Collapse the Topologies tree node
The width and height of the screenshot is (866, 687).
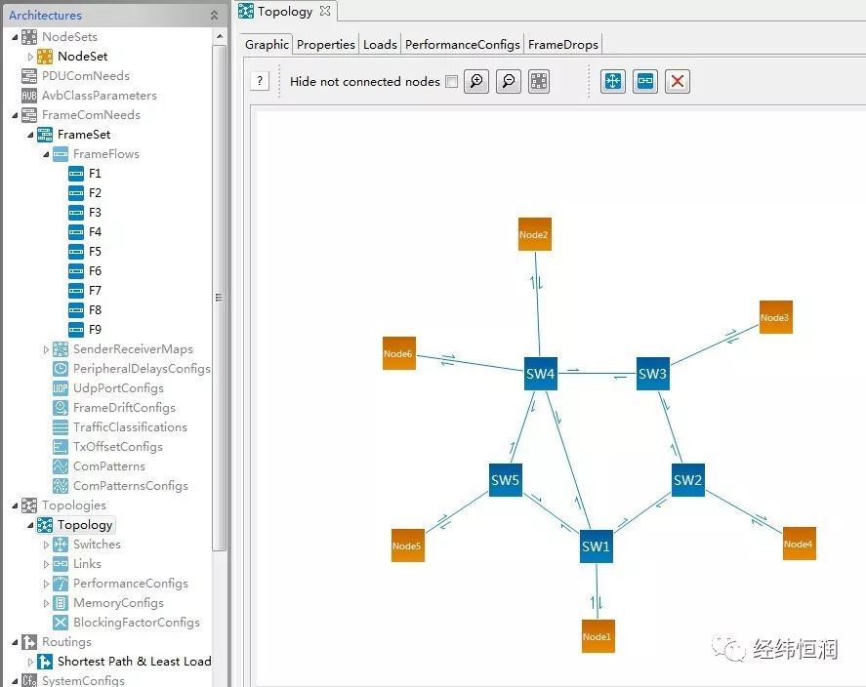[x=15, y=505]
